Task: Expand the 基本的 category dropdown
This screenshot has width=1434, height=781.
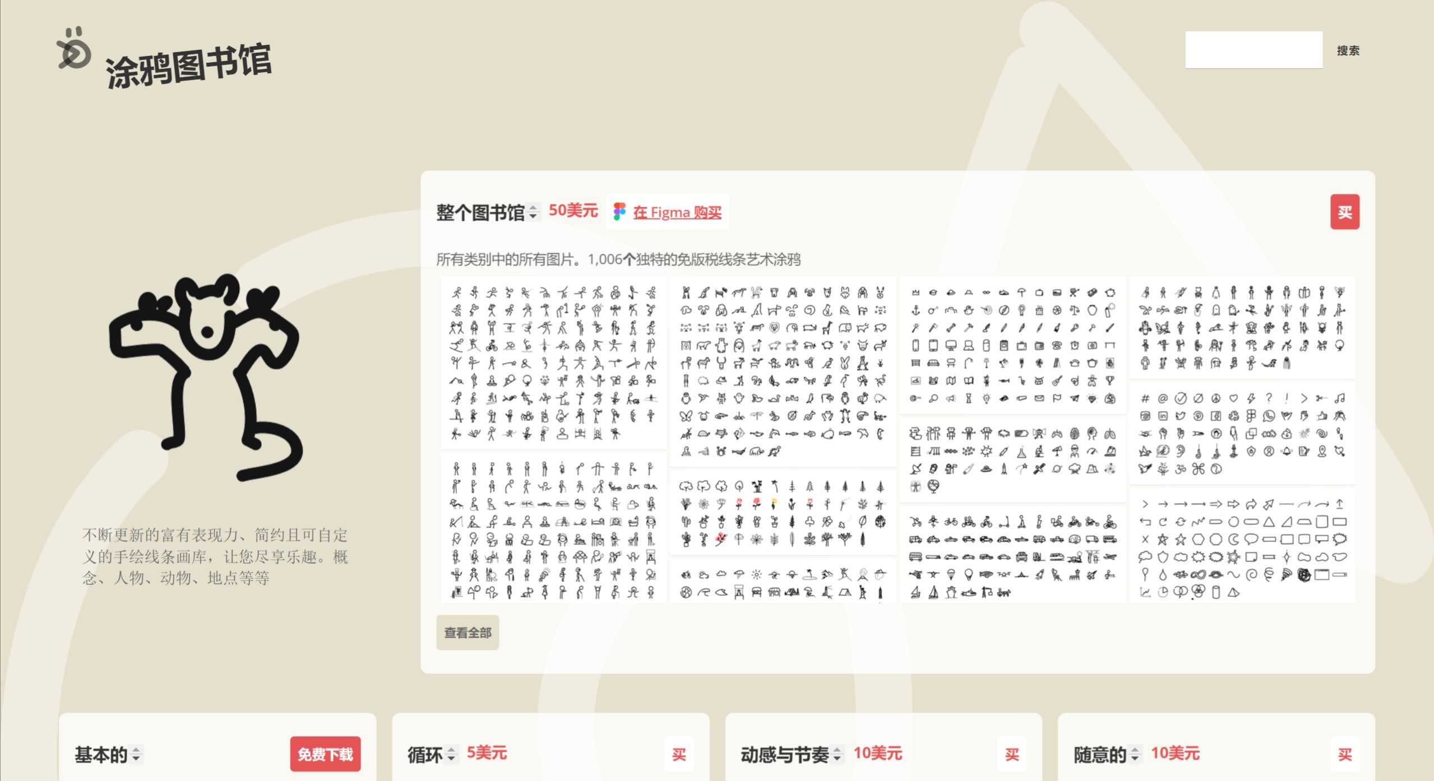Action: [x=136, y=754]
